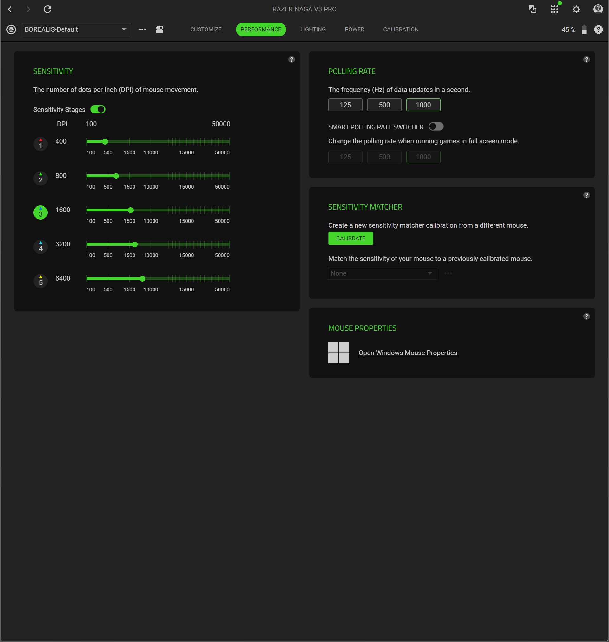Click the Calibrate button

pos(350,238)
